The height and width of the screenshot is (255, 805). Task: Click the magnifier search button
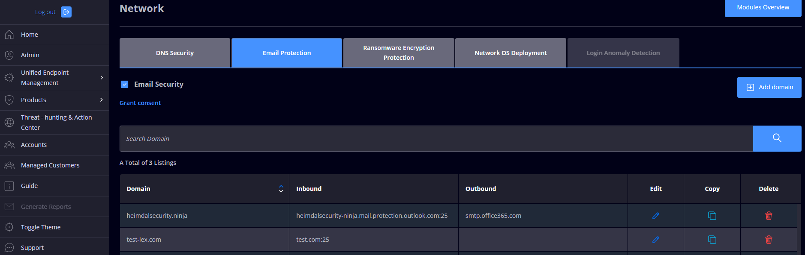pos(777,139)
